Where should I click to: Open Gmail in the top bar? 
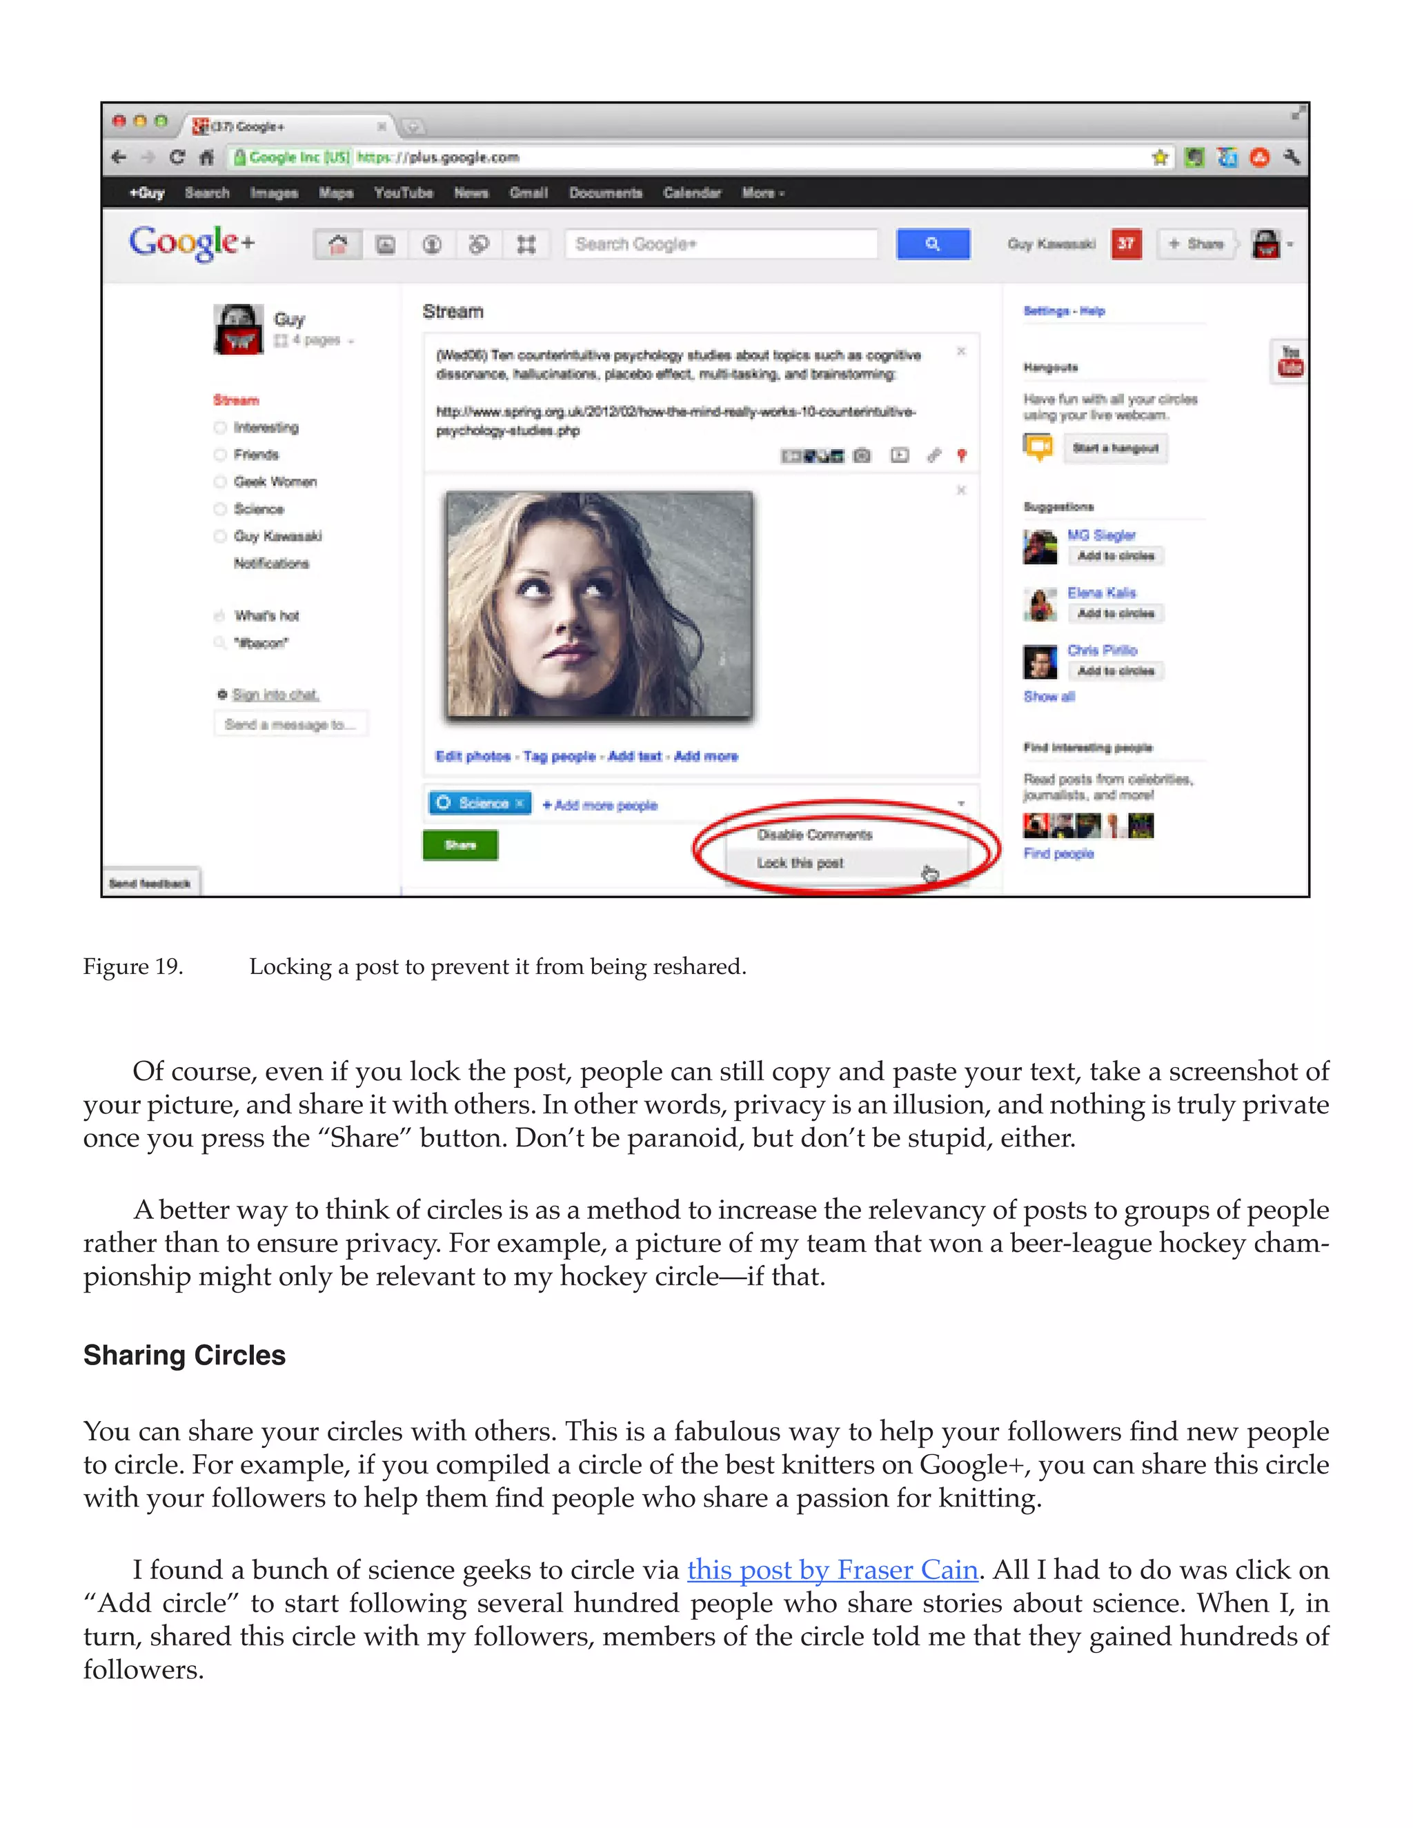529,192
